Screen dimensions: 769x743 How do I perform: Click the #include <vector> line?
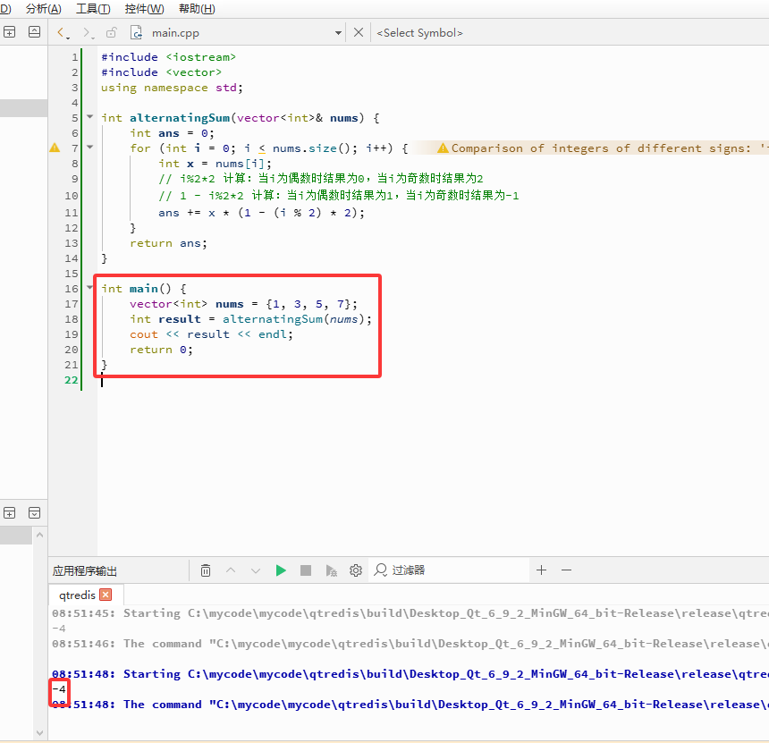click(161, 72)
